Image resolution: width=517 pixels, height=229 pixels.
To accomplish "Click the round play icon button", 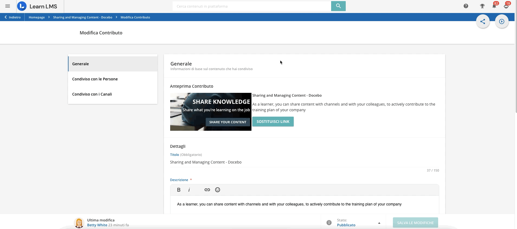I will click(x=502, y=21).
